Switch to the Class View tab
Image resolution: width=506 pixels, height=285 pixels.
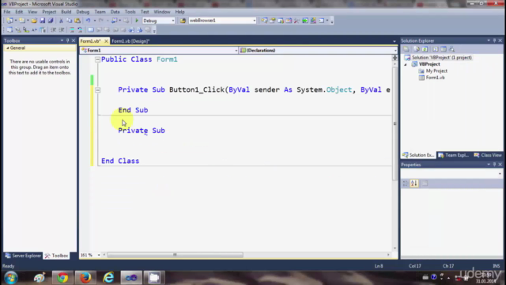pos(488,155)
